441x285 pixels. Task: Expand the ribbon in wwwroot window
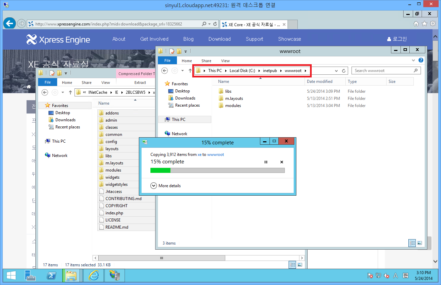point(414,60)
